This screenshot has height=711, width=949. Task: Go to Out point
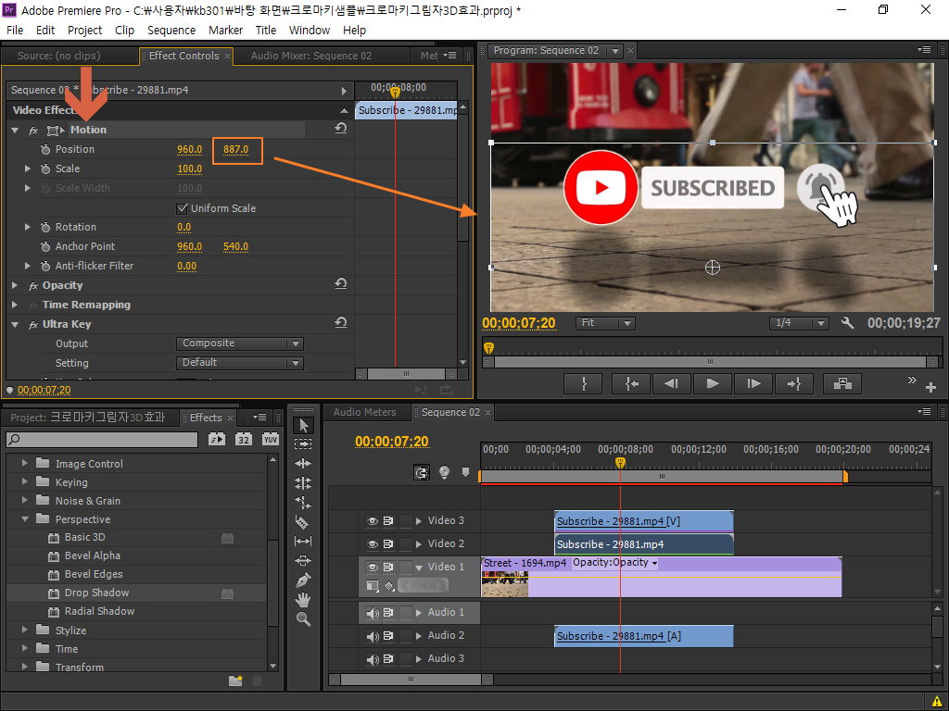tap(793, 383)
